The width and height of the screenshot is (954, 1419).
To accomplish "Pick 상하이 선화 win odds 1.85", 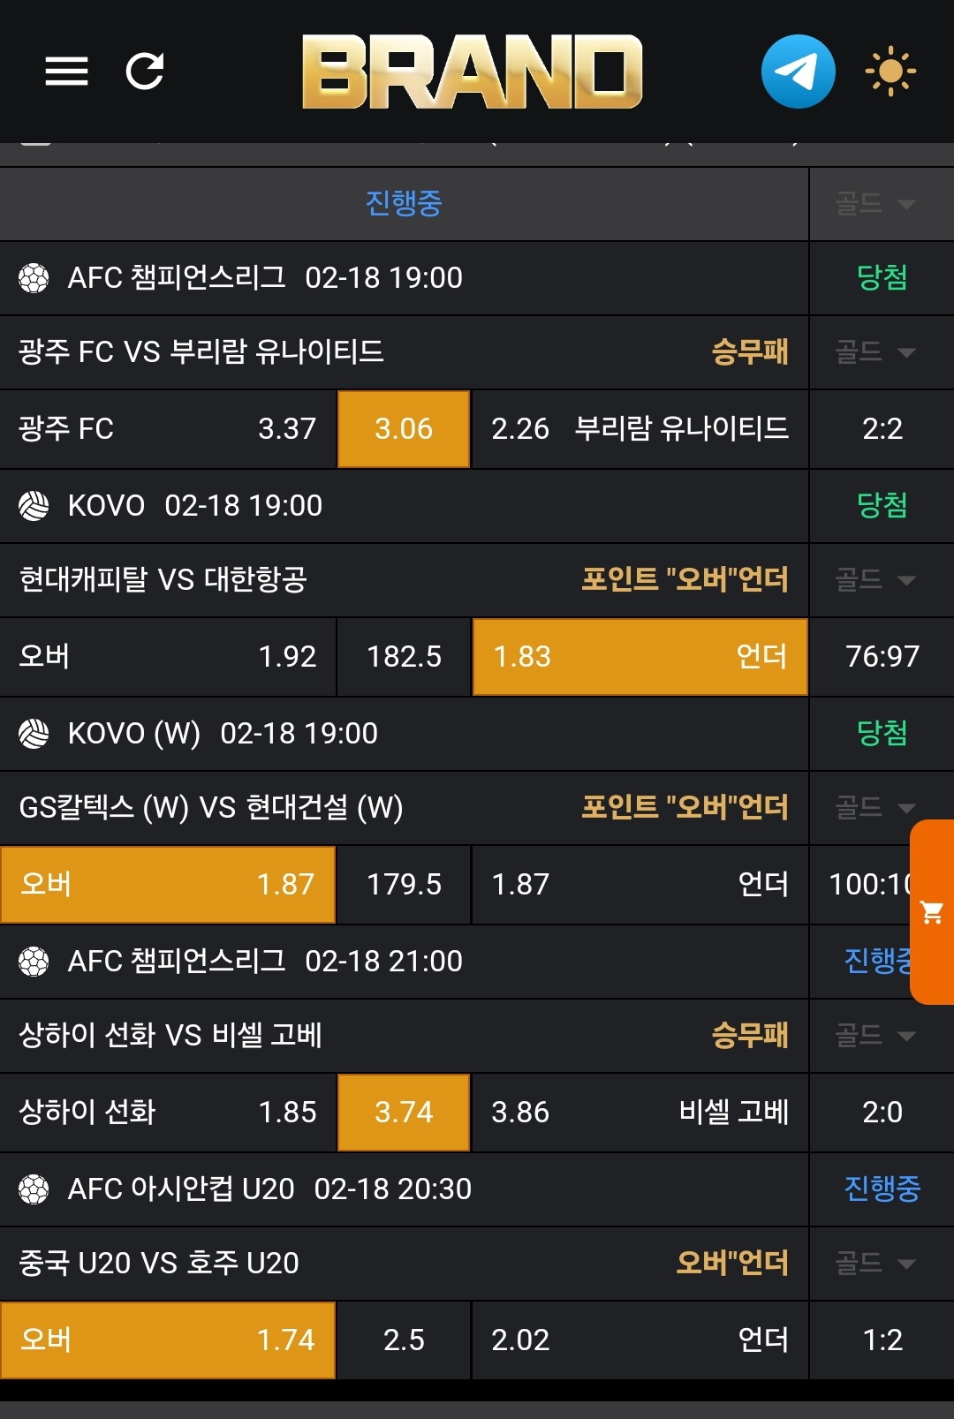I will [x=168, y=1113].
